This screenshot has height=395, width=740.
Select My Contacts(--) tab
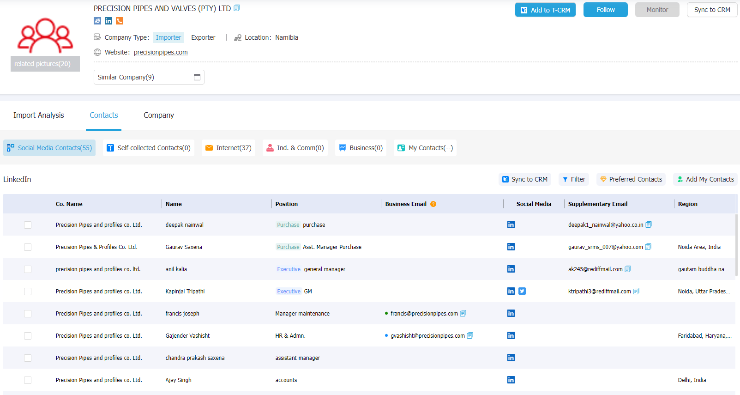point(425,148)
